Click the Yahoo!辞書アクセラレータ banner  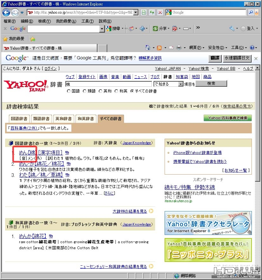pyautogui.click(x=208, y=223)
